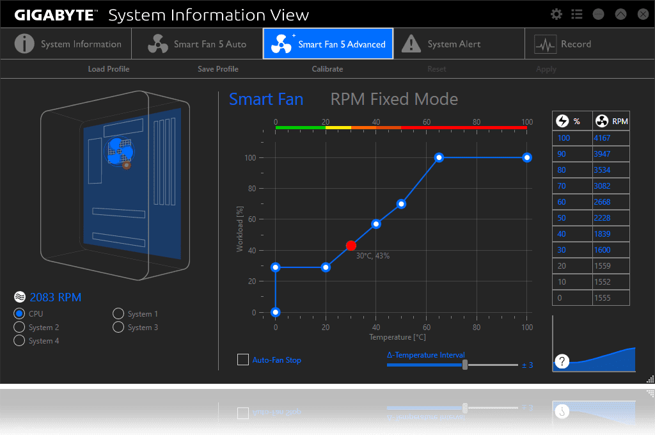This screenshot has height=435, width=655.
Task: Click the workload percent lightning icon header
Action: 562,121
